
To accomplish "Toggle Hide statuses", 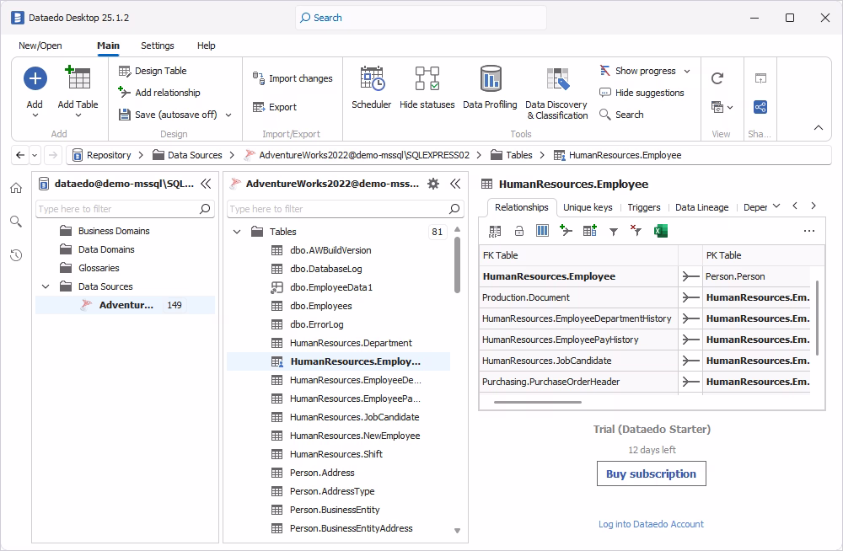I will pyautogui.click(x=427, y=87).
